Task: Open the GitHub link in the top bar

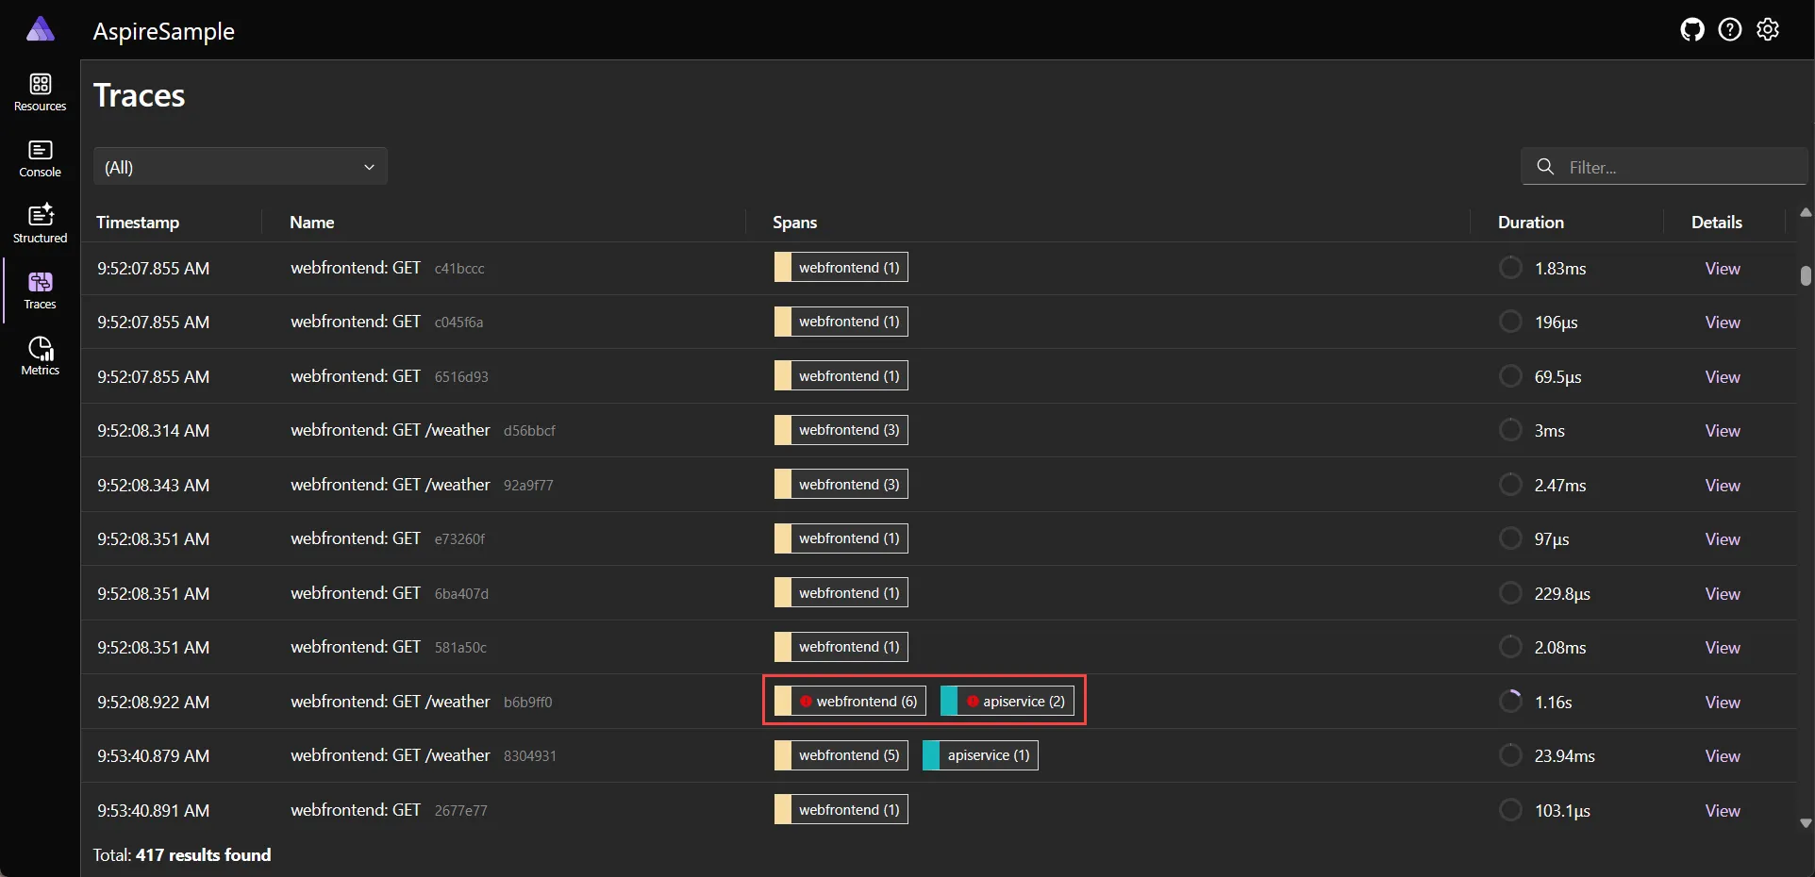Action: click(x=1690, y=29)
